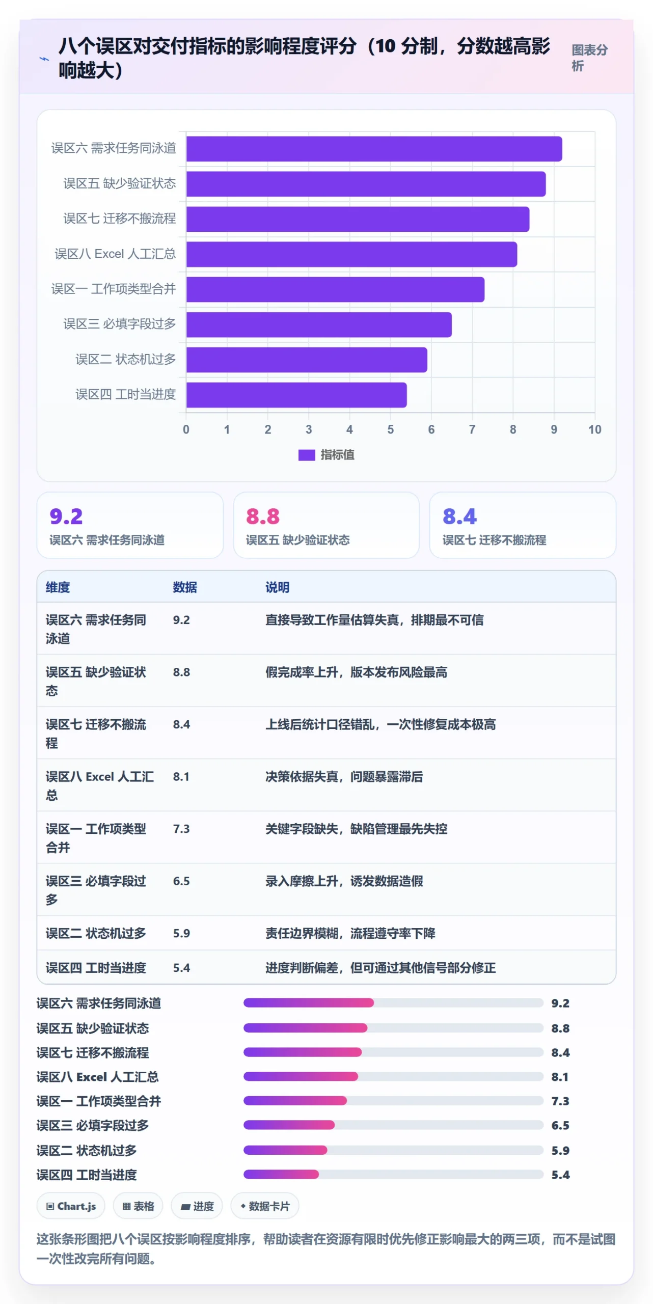Select table cell 责任边界模糊，流程遵守率下降

[350, 933]
